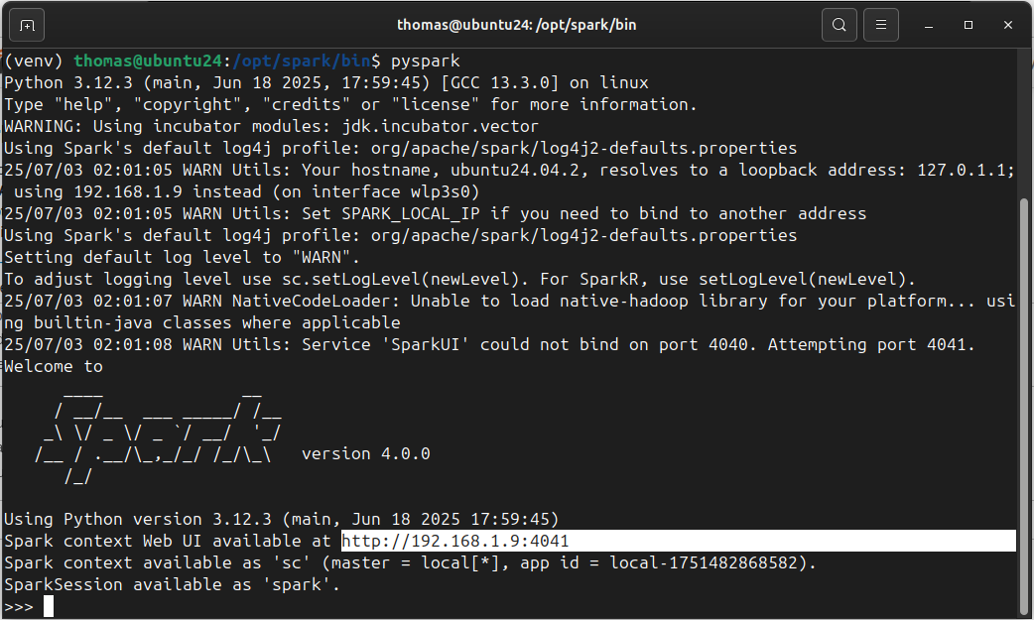The image size is (1034, 620).
Task: Open a new terminal tab
Action: (27, 25)
